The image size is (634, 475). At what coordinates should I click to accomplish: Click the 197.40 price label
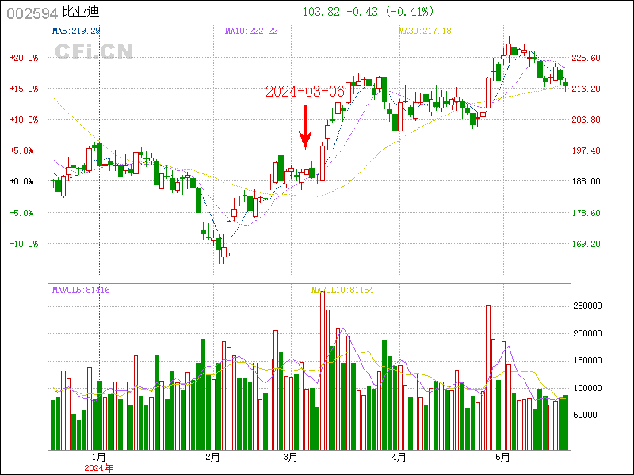pos(586,150)
